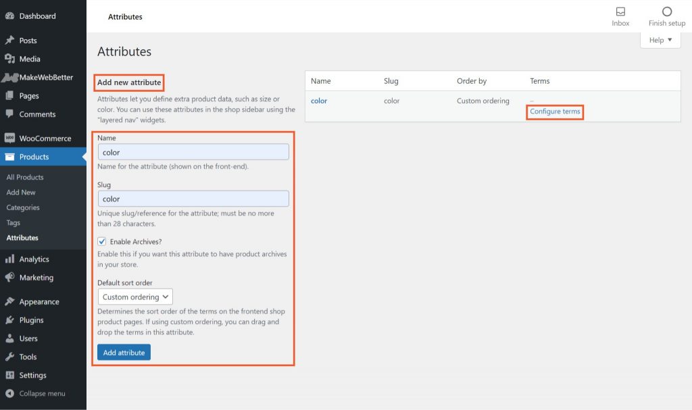692x410 pixels.
Task: Click Collapse menu text
Action: (42, 393)
